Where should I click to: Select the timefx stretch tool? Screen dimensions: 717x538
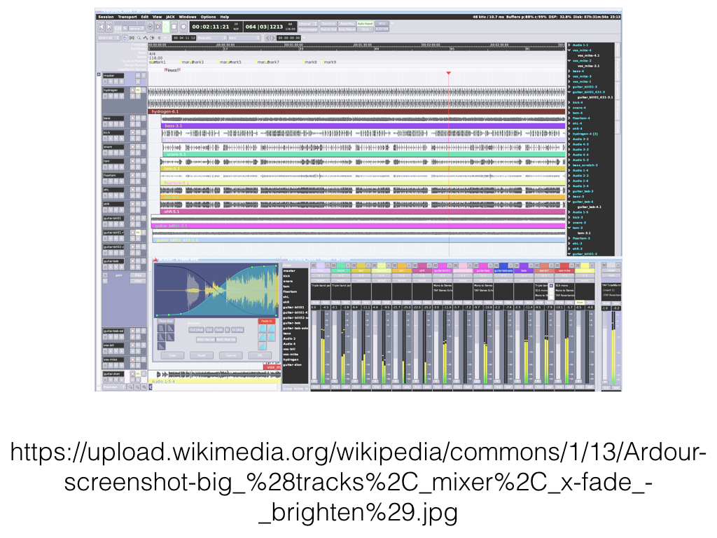point(152,38)
